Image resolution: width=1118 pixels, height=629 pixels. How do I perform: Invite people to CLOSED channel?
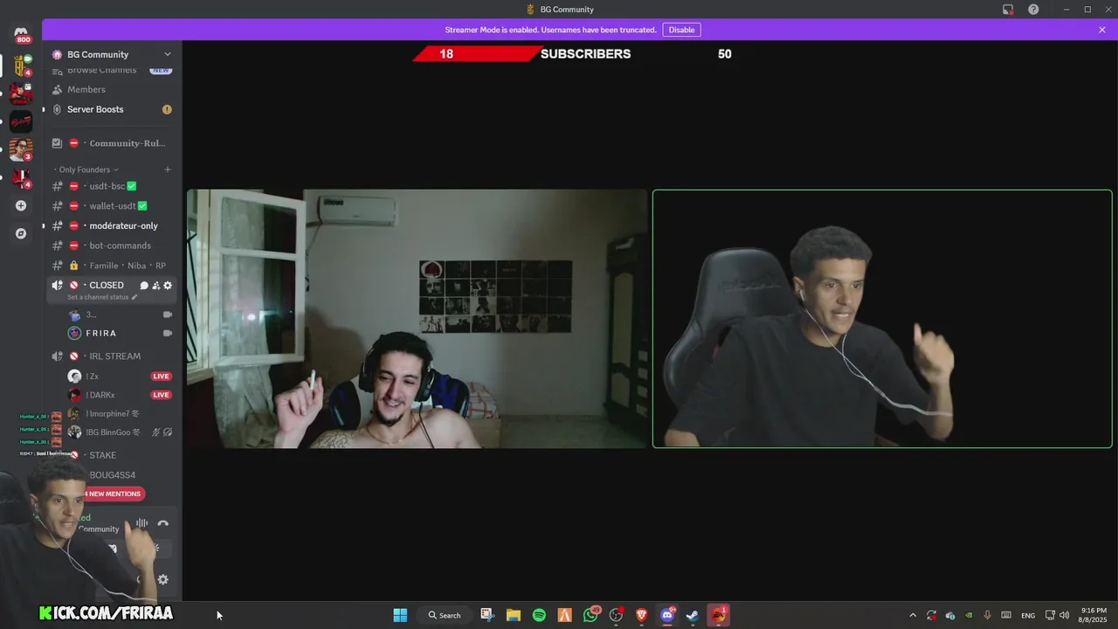(155, 286)
